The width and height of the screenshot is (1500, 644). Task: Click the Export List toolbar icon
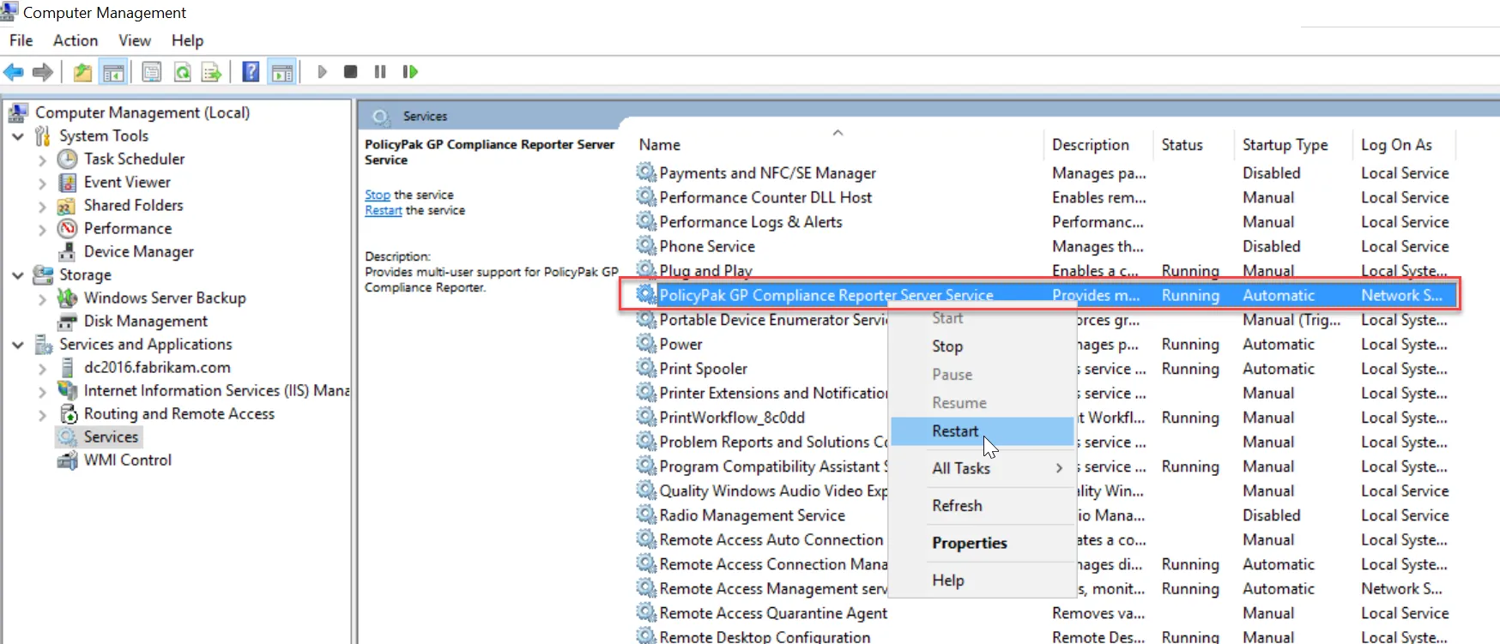(x=211, y=72)
